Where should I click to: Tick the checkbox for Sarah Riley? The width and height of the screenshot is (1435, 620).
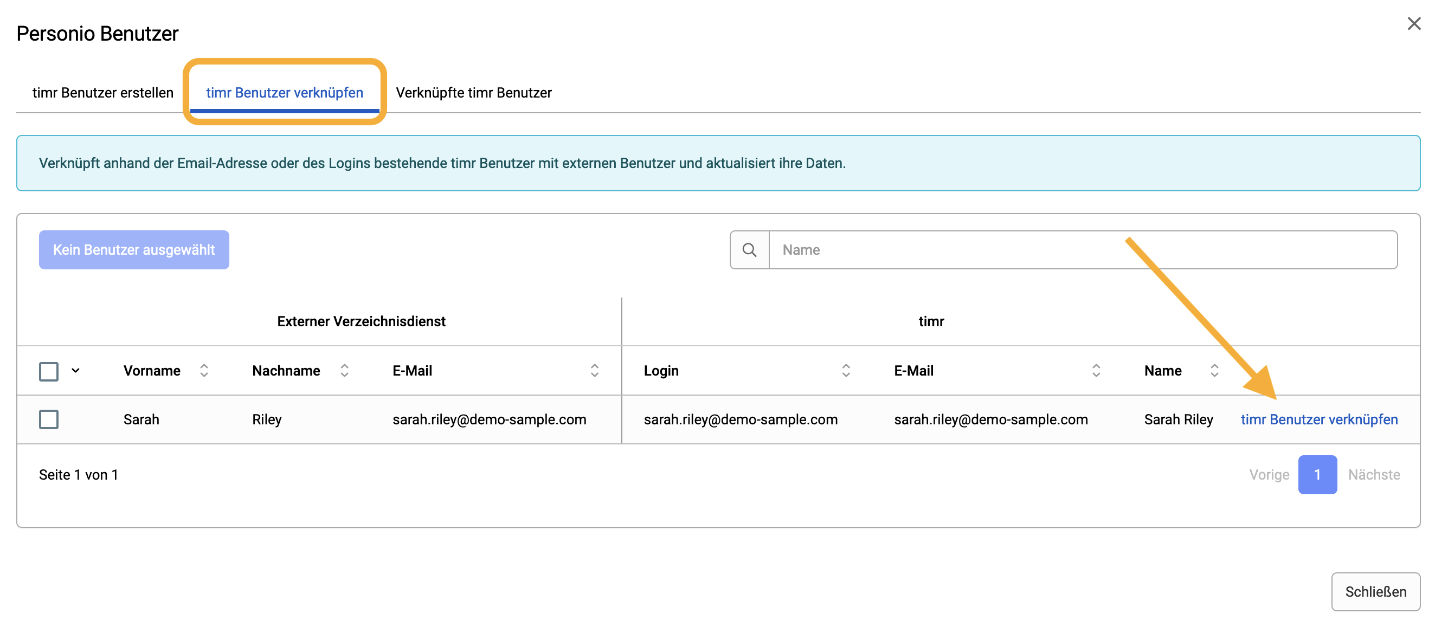click(49, 419)
